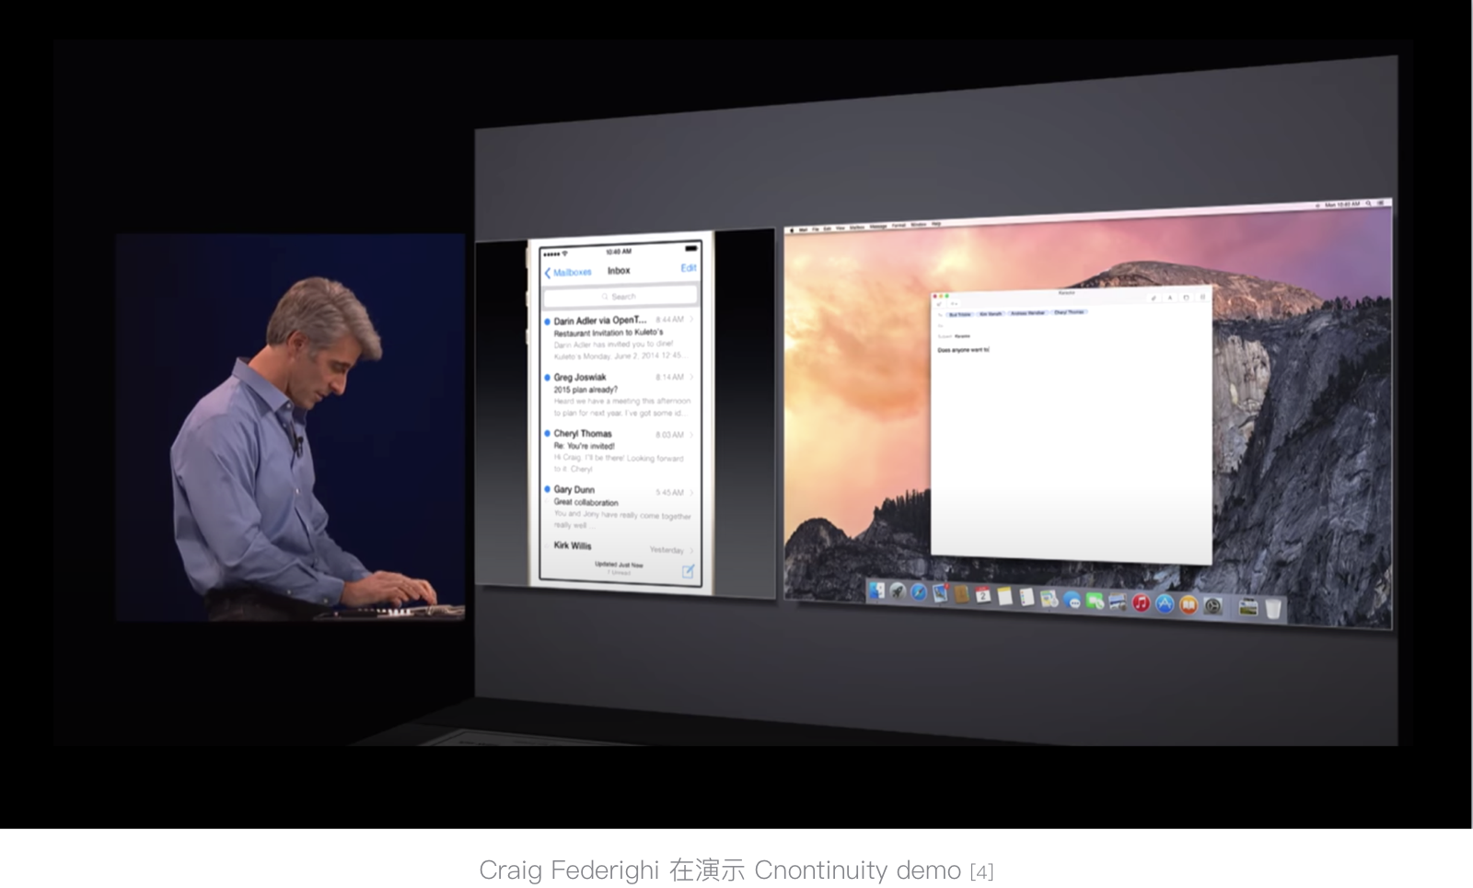Open the photo stack next to Trash
The image size is (1473, 888).
pos(1247,607)
